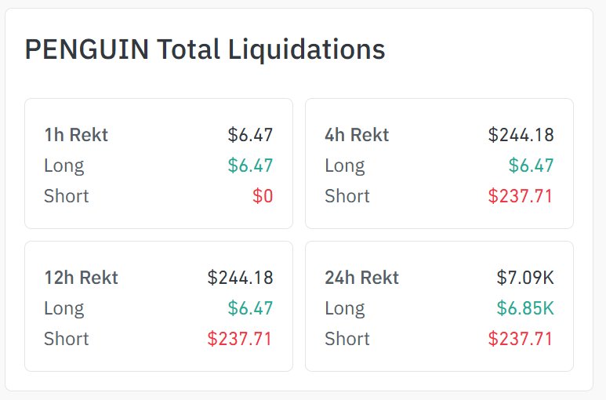The height and width of the screenshot is (400, 606).
Task: Select the Long label in 1h Rekt card
Action: [64, 165]
